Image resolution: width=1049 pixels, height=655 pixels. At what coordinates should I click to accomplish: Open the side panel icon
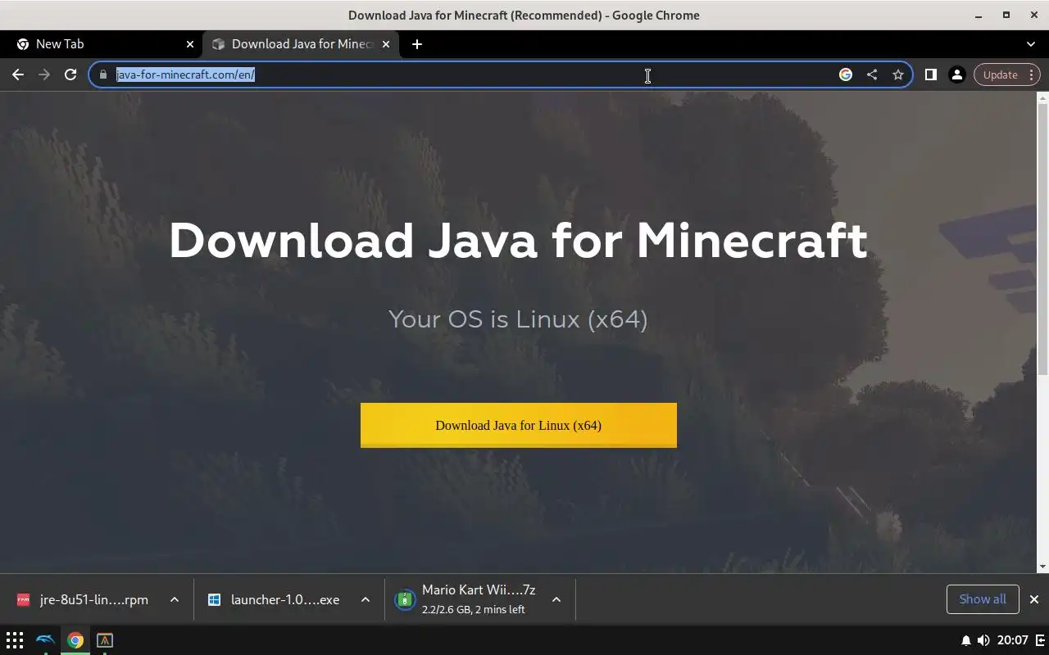[930, 75]
